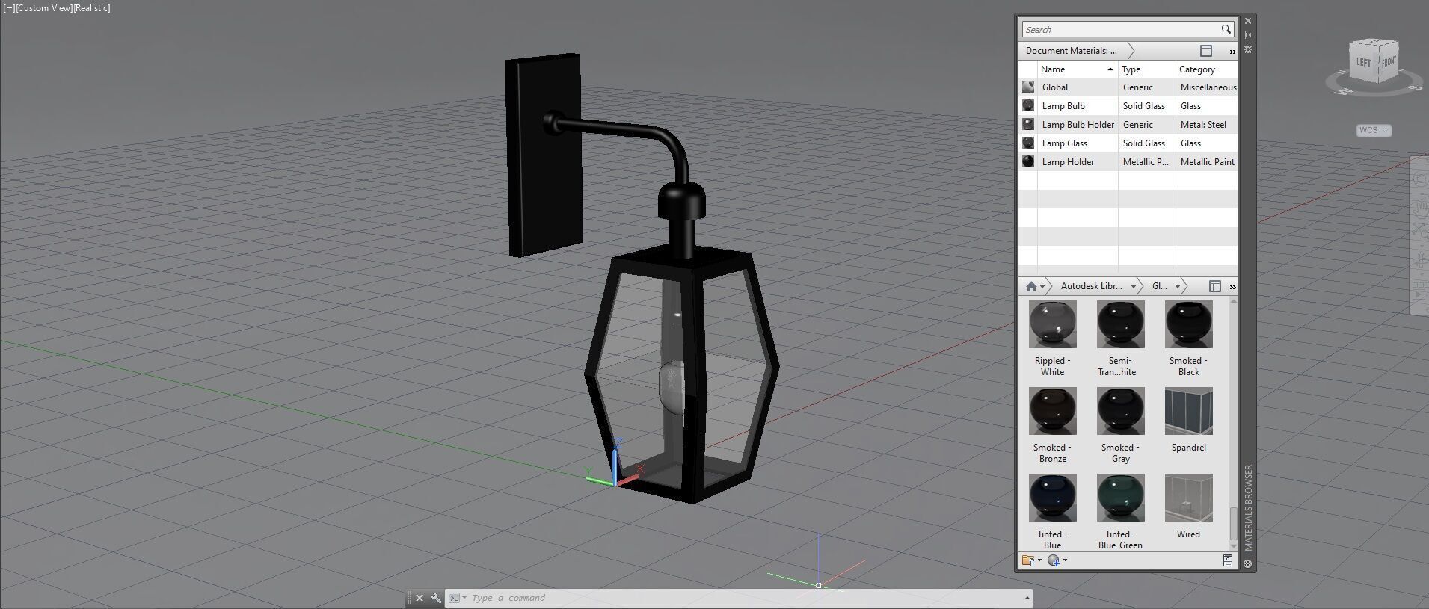Open the create new material menu
The image size is (1429, 609).
coord(1057,560)
